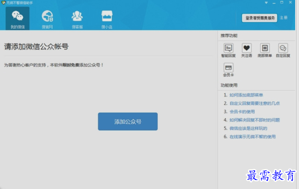Switch to the 微官网 tab
299x189 pixels.
click(47, 19)
